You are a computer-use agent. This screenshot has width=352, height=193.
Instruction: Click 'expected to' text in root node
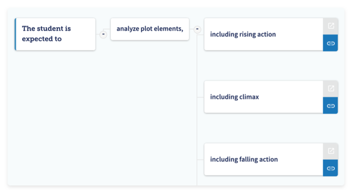(42, 39)
